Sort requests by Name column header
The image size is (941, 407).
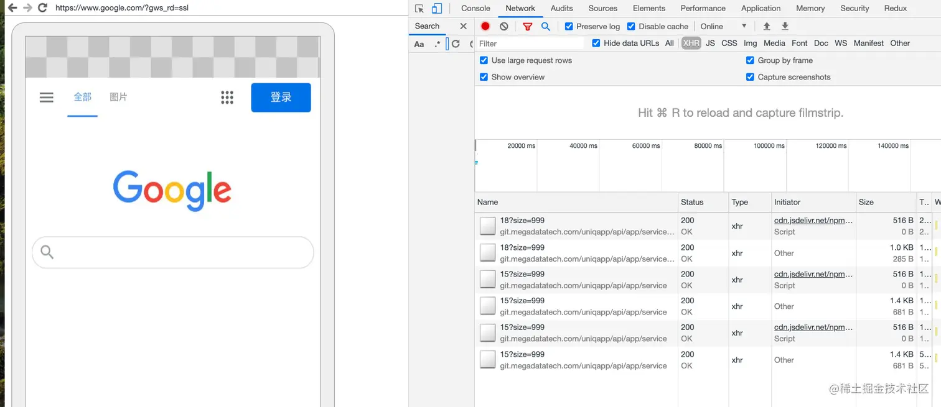click(x=576, y=202)
